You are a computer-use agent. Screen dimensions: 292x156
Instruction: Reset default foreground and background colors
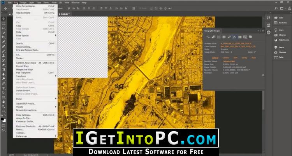(x=2, y=115)
